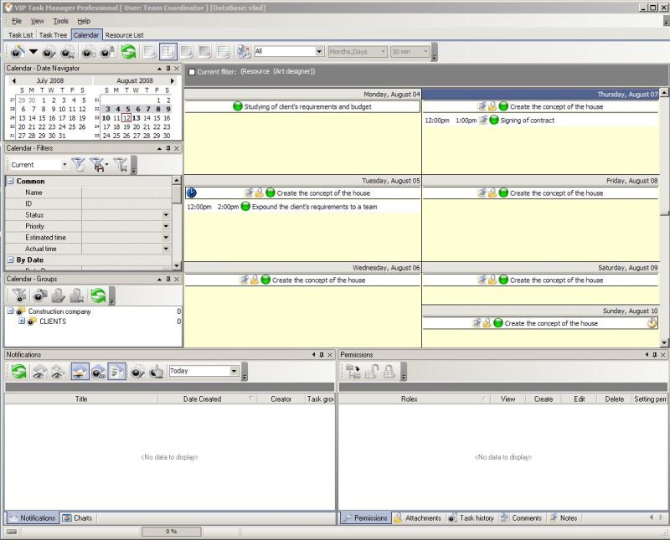Click the Charts tab at the bottom
The width and height of the screenshot is (670, 540).
81,518
